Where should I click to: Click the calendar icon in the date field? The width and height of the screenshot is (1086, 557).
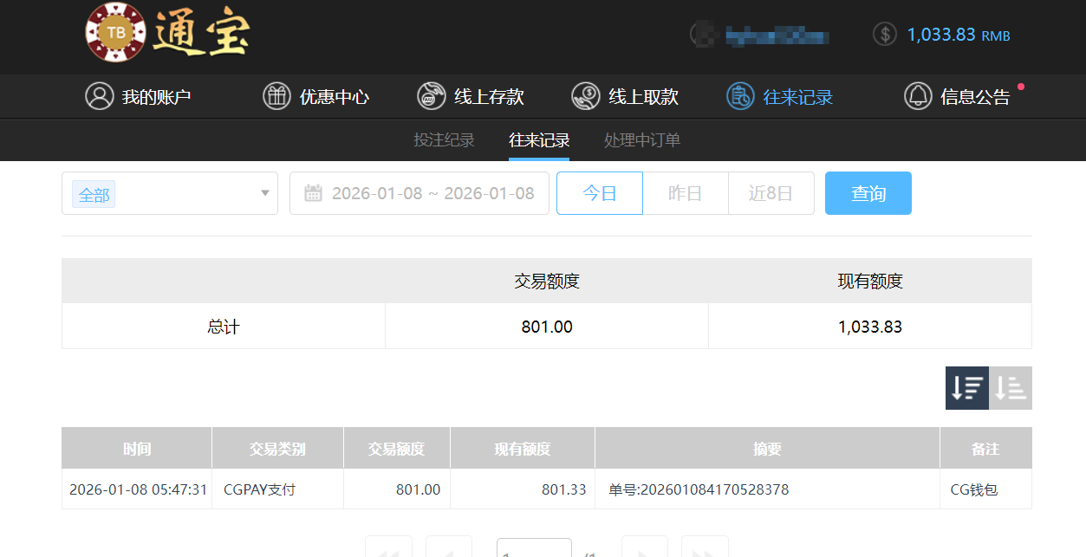pyautogui.click(x=315, y=192)
